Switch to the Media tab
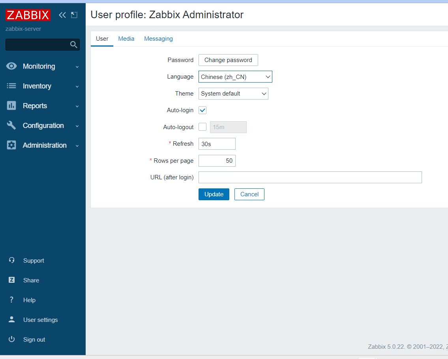This screenshot has height=359, width=448. click(126, 39)
